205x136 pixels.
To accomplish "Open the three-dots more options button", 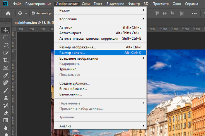I will pos(194,13).
